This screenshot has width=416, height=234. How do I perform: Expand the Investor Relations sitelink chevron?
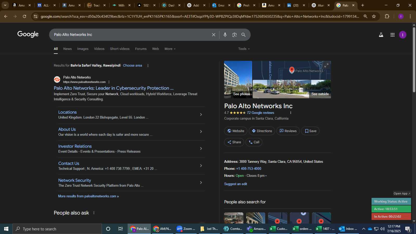(201, 148)
